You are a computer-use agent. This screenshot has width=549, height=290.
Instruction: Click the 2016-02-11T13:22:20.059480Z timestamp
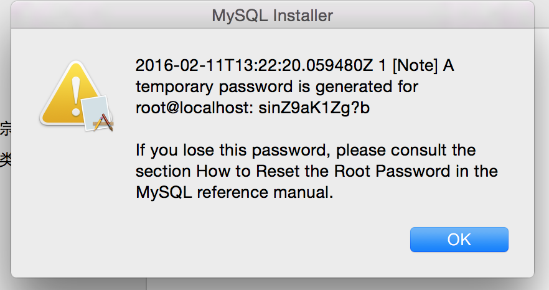coord(254,65)
